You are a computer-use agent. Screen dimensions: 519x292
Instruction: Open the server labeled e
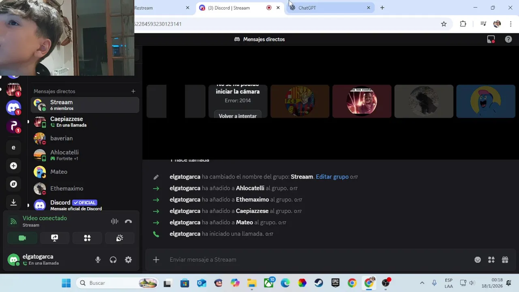[13, 148]
